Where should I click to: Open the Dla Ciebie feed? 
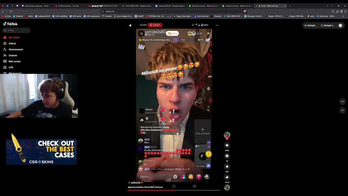11,38
